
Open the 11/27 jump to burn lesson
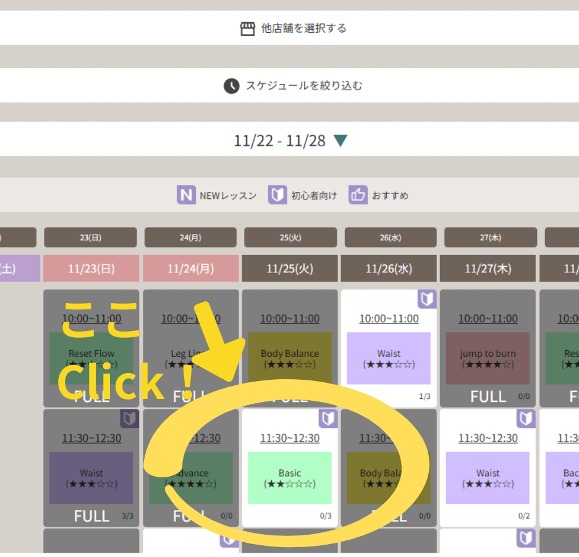coord(488,358)
